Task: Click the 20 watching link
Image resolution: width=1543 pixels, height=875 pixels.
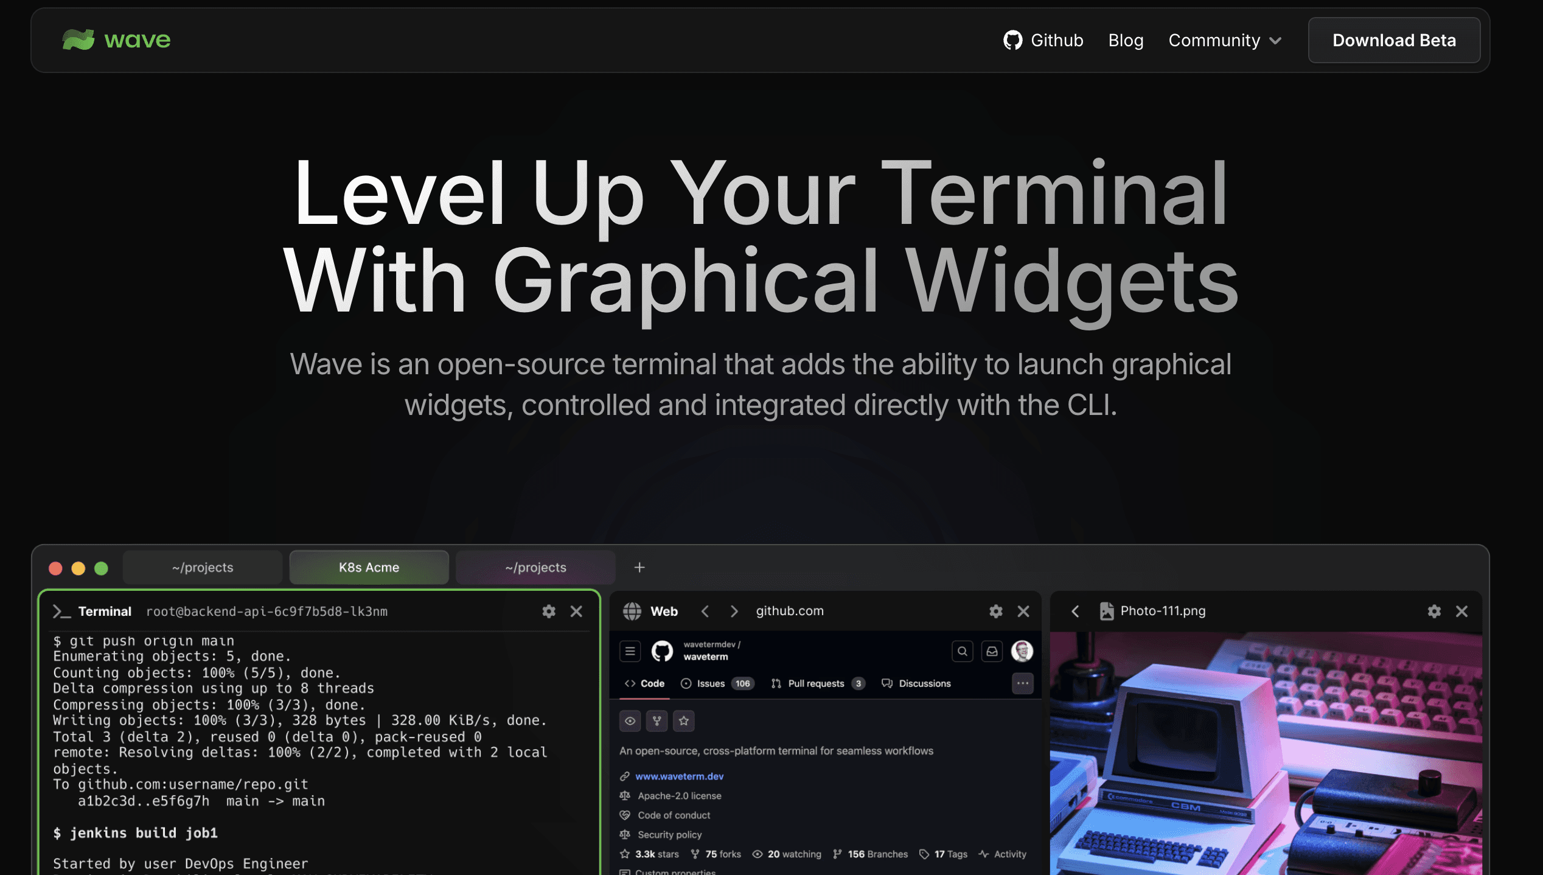Action: click(x=787, y=854)
